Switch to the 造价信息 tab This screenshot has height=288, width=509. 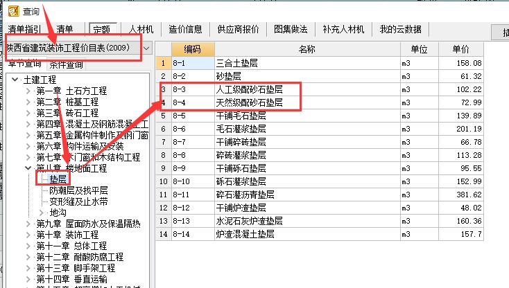[x=185, y=30]
